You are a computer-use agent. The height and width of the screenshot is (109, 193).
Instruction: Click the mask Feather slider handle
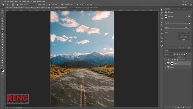165,29
